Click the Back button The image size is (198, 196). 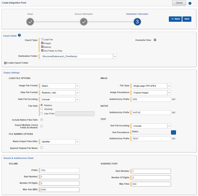click(175, 19)
